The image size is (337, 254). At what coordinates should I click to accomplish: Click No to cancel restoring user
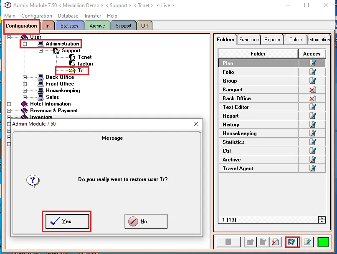pos(146,221)
